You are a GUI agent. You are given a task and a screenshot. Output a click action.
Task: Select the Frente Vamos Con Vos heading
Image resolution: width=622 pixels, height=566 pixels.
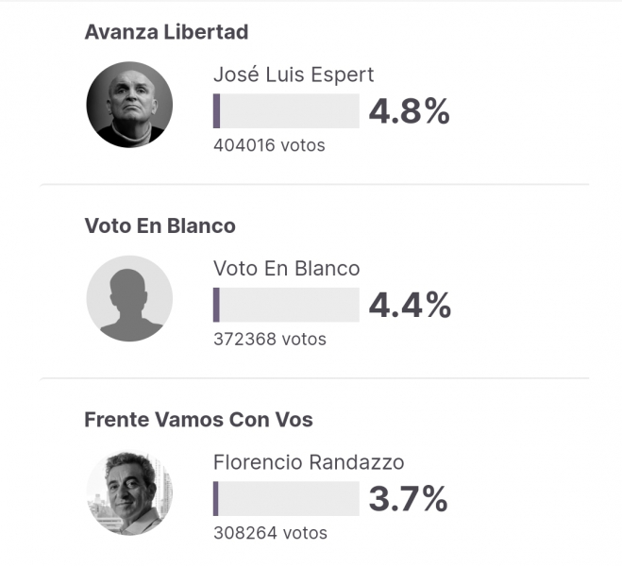pos(198,420)
